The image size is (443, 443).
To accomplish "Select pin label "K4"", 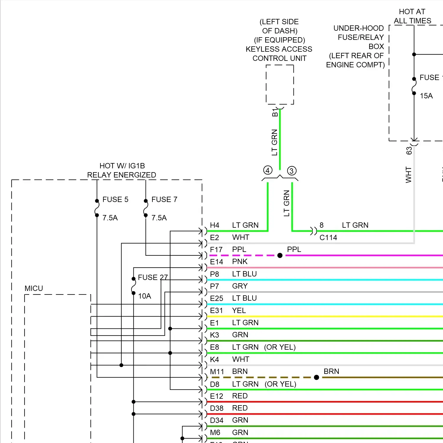I will [x=214, y=360].
